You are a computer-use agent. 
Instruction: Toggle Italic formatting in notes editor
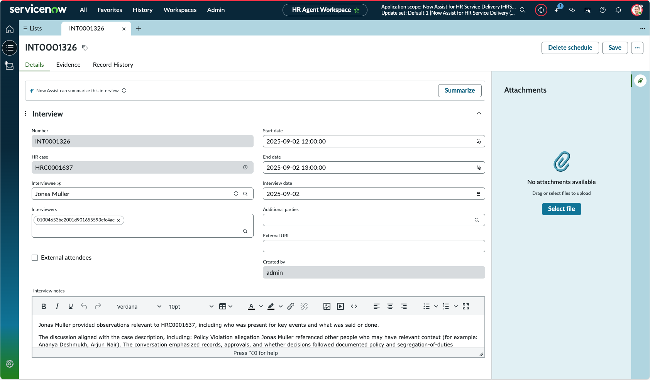pos(57,306)
